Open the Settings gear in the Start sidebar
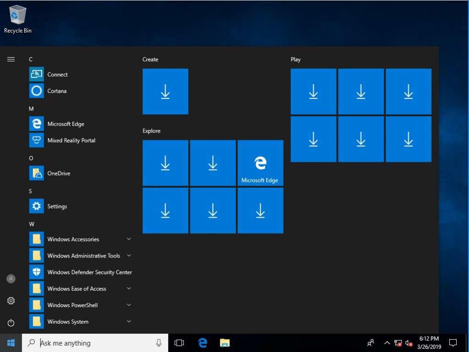This screenshot has width=469, height=352. click(11, 301)
